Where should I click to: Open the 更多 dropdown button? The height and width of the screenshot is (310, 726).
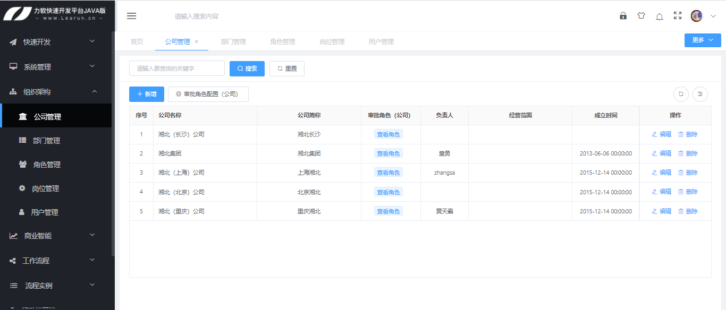[702, 40]
